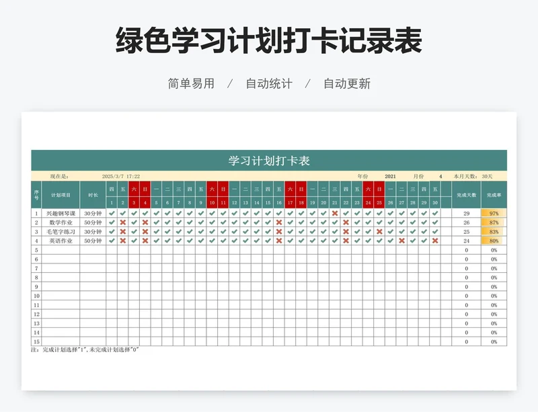
Task: Click the day 15 header cell
Action: pyautogui.click(x=268, y=202)
